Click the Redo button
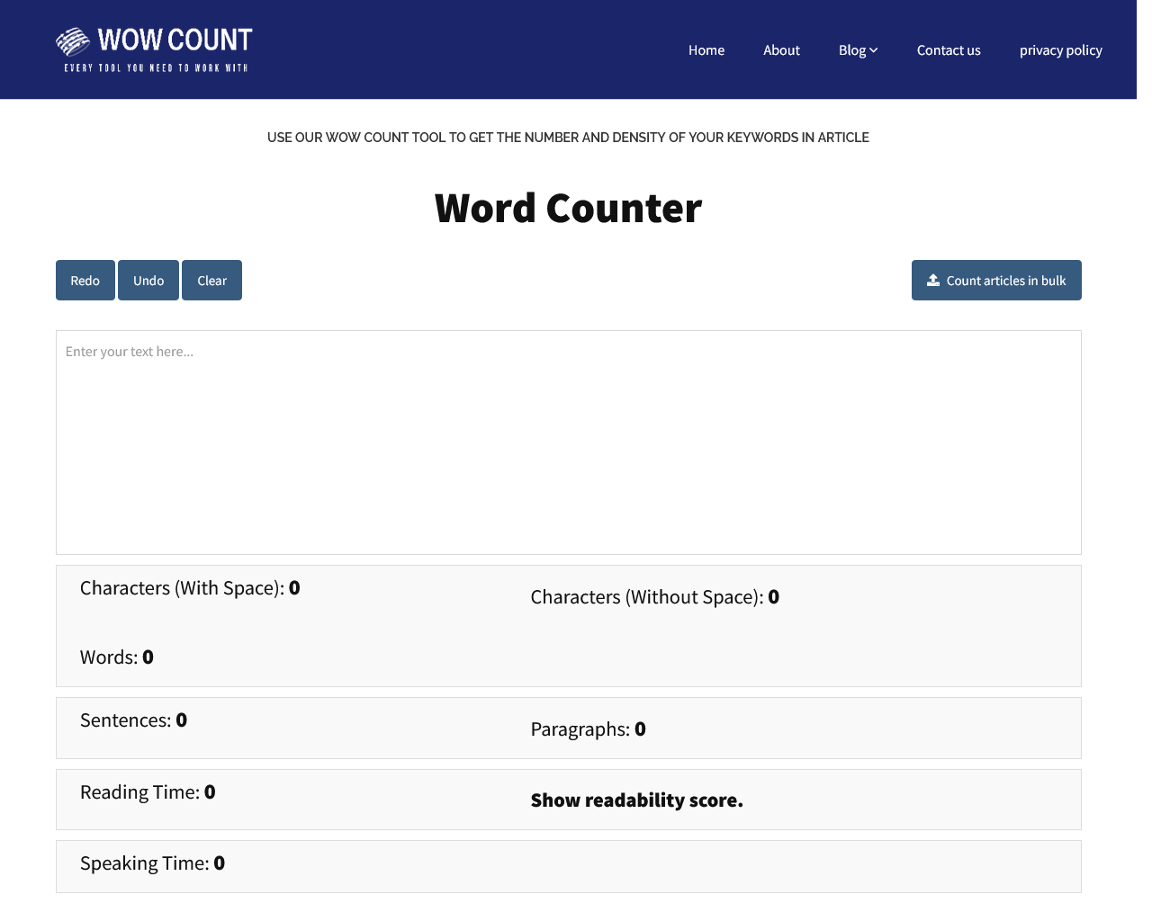 [85, 280]
